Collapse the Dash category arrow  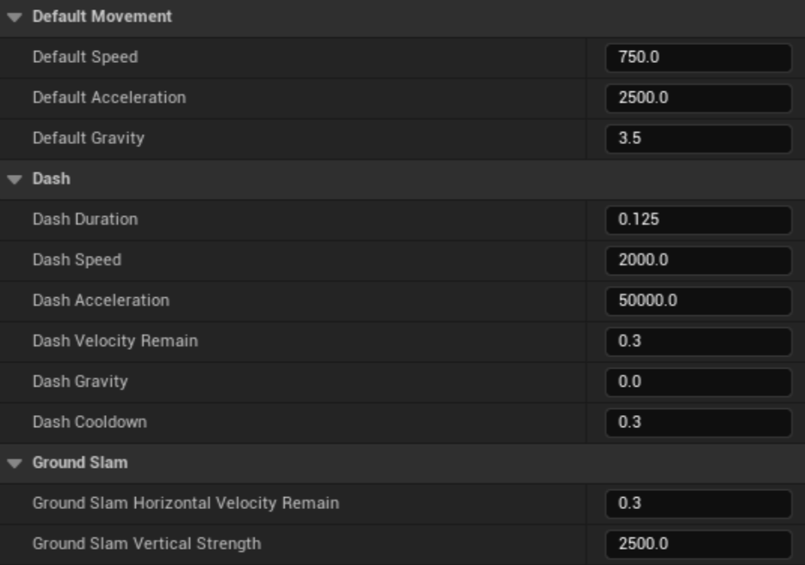pyautogui.click(x=15, y=179)
